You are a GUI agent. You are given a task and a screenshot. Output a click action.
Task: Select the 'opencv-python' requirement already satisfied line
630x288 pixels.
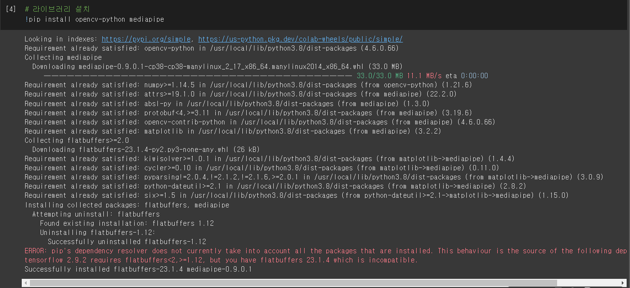tap(211, 48)
